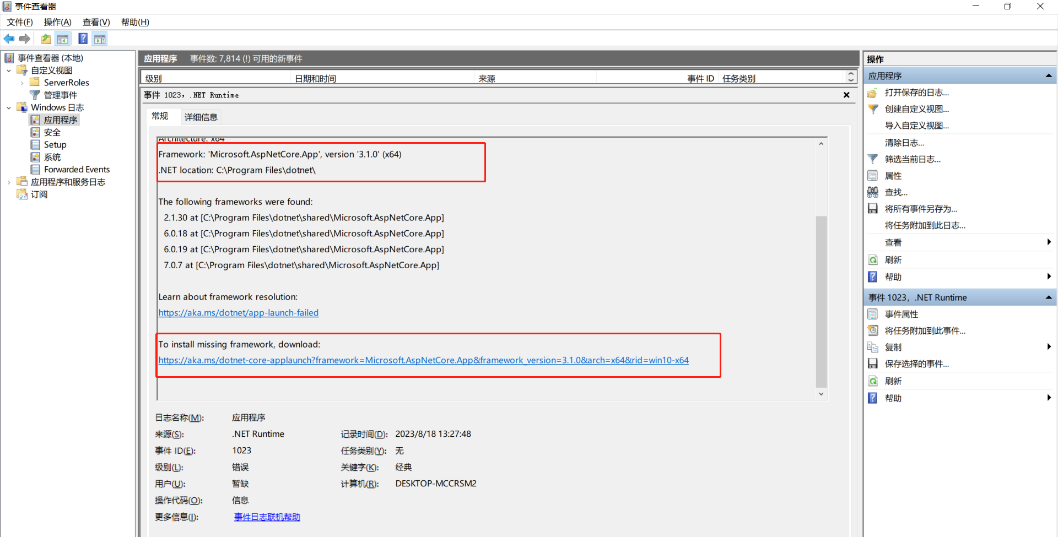Click the up-one-level folder toolbar icon
The width and height of the screenshot is (1058, 537).
click(46, 39)
